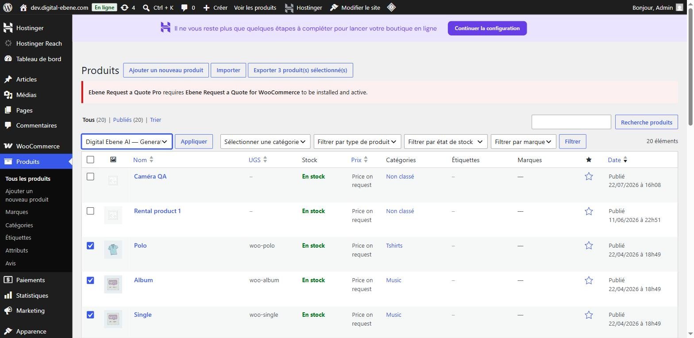Open the Polo product thumbnail
694x338 pixels.
click(113, 250)
